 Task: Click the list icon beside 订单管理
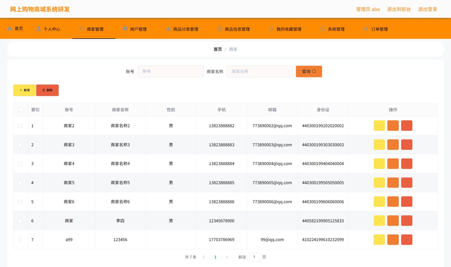tap(366, 29)
